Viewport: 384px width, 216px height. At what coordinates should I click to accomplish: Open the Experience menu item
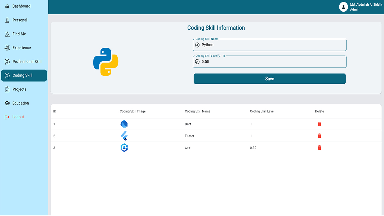click(22, 48)
